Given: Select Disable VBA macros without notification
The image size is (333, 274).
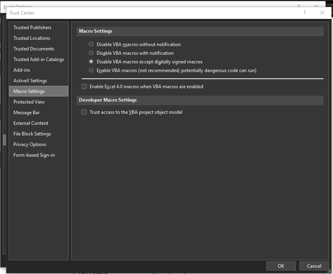Looking at the screenshot, I should [x=92, y=44].
